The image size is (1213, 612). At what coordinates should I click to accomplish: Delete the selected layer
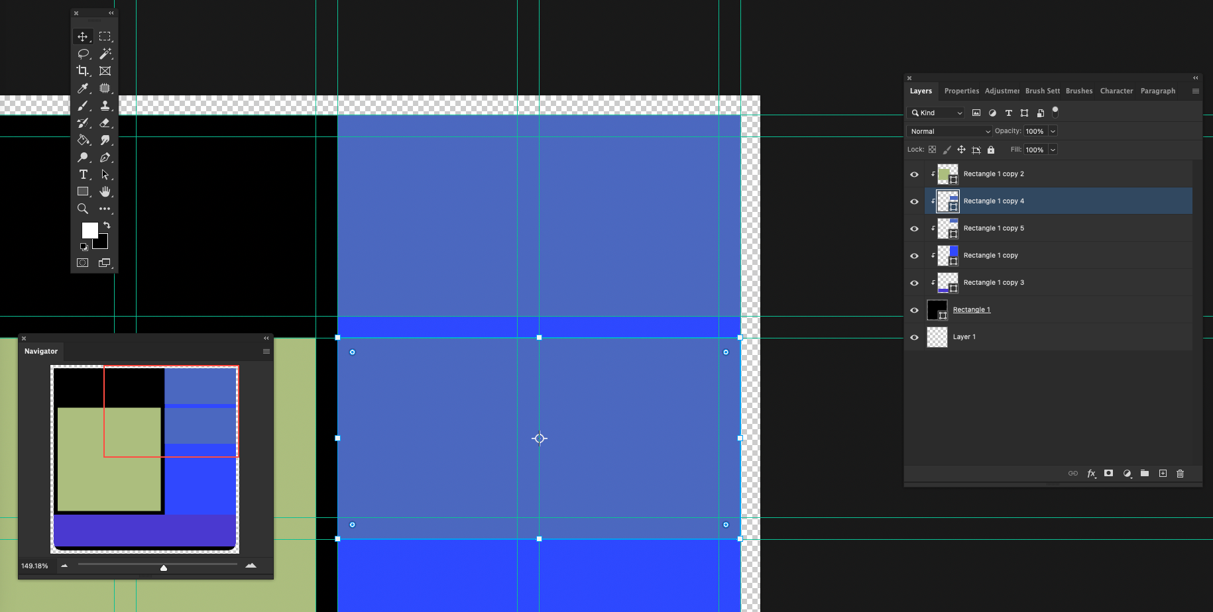pos(1181,473)
